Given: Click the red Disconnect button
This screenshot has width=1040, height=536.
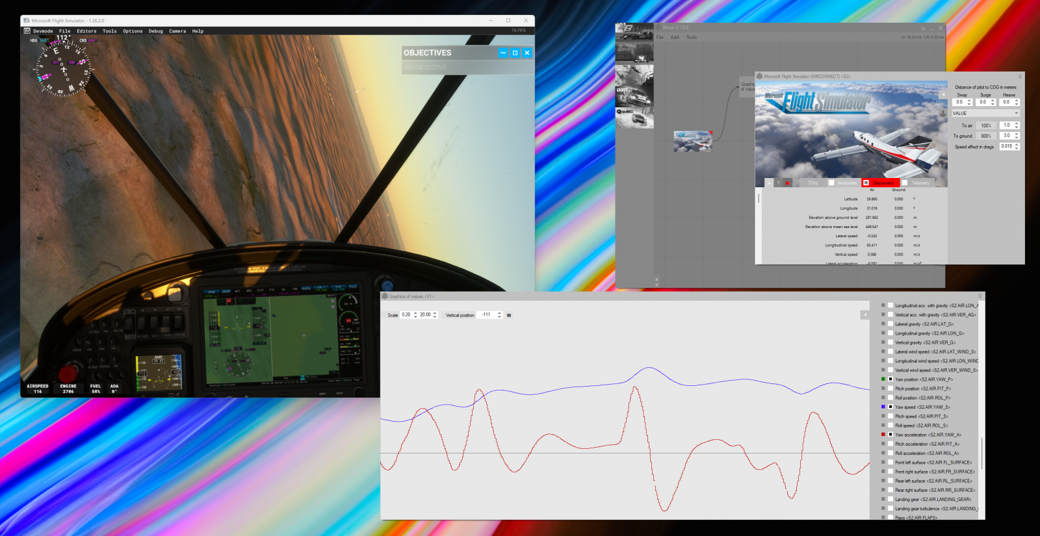Looking at the screenshot, I should coord(883,183).
